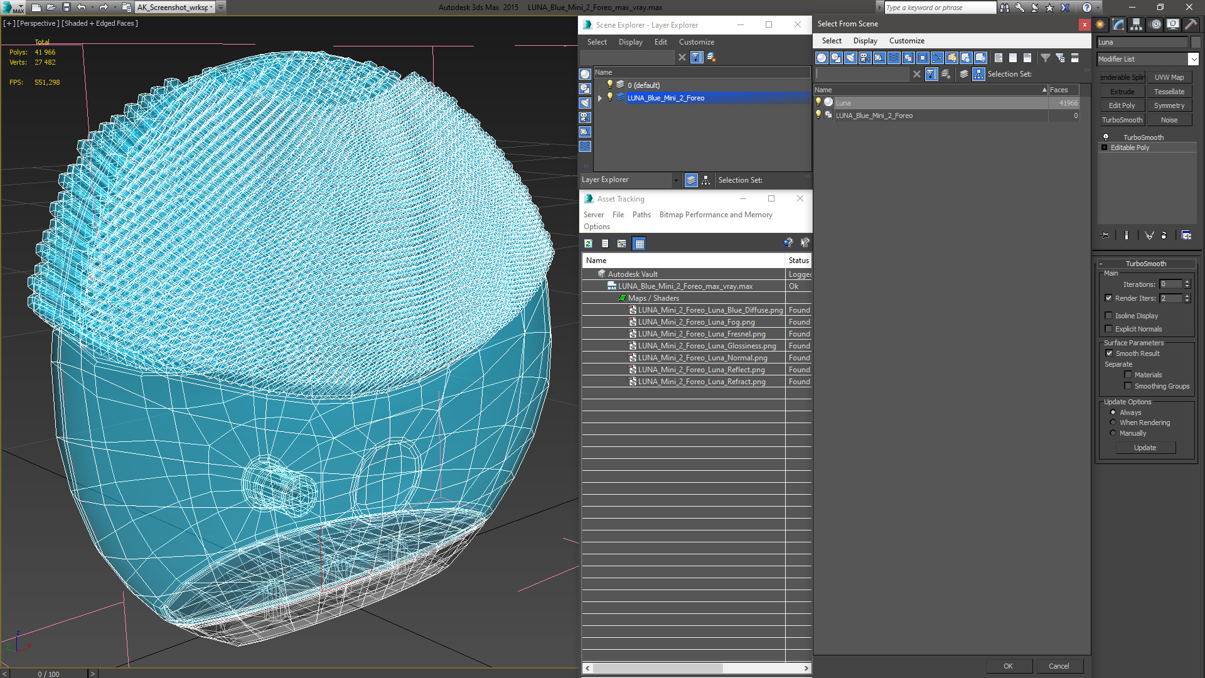Toggle Smooth Result checkbox
This screenshot has width=1205, height=678.
pyautogui.click(x=1109, y=353)
